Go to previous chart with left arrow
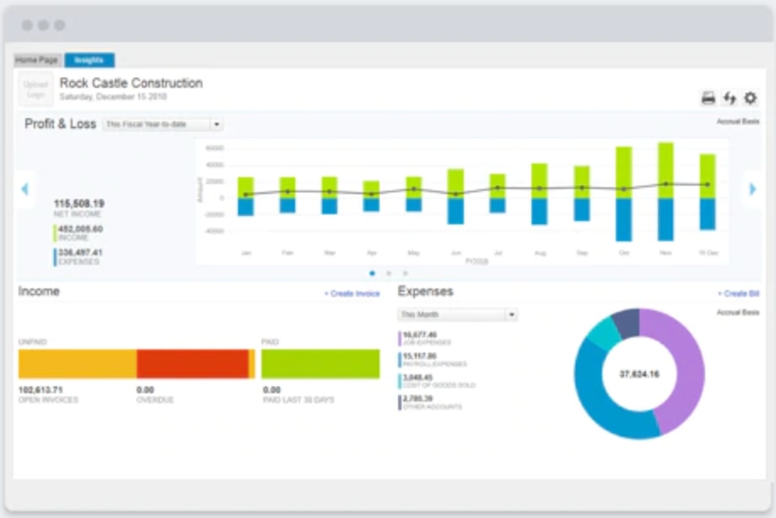 [x=25, y=189]
